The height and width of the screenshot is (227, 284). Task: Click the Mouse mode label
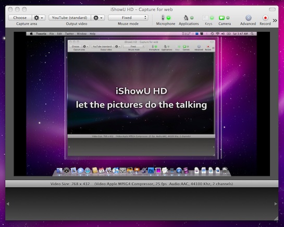[x=128, y=24]
